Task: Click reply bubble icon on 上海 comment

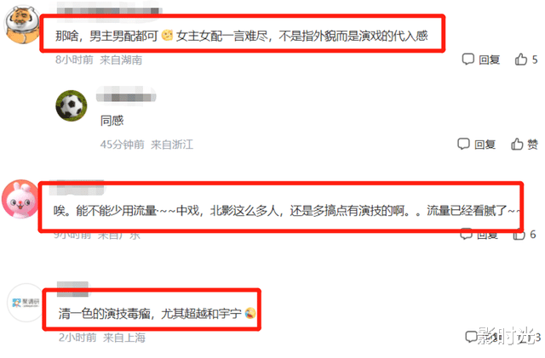Action: tap(471, 336)
